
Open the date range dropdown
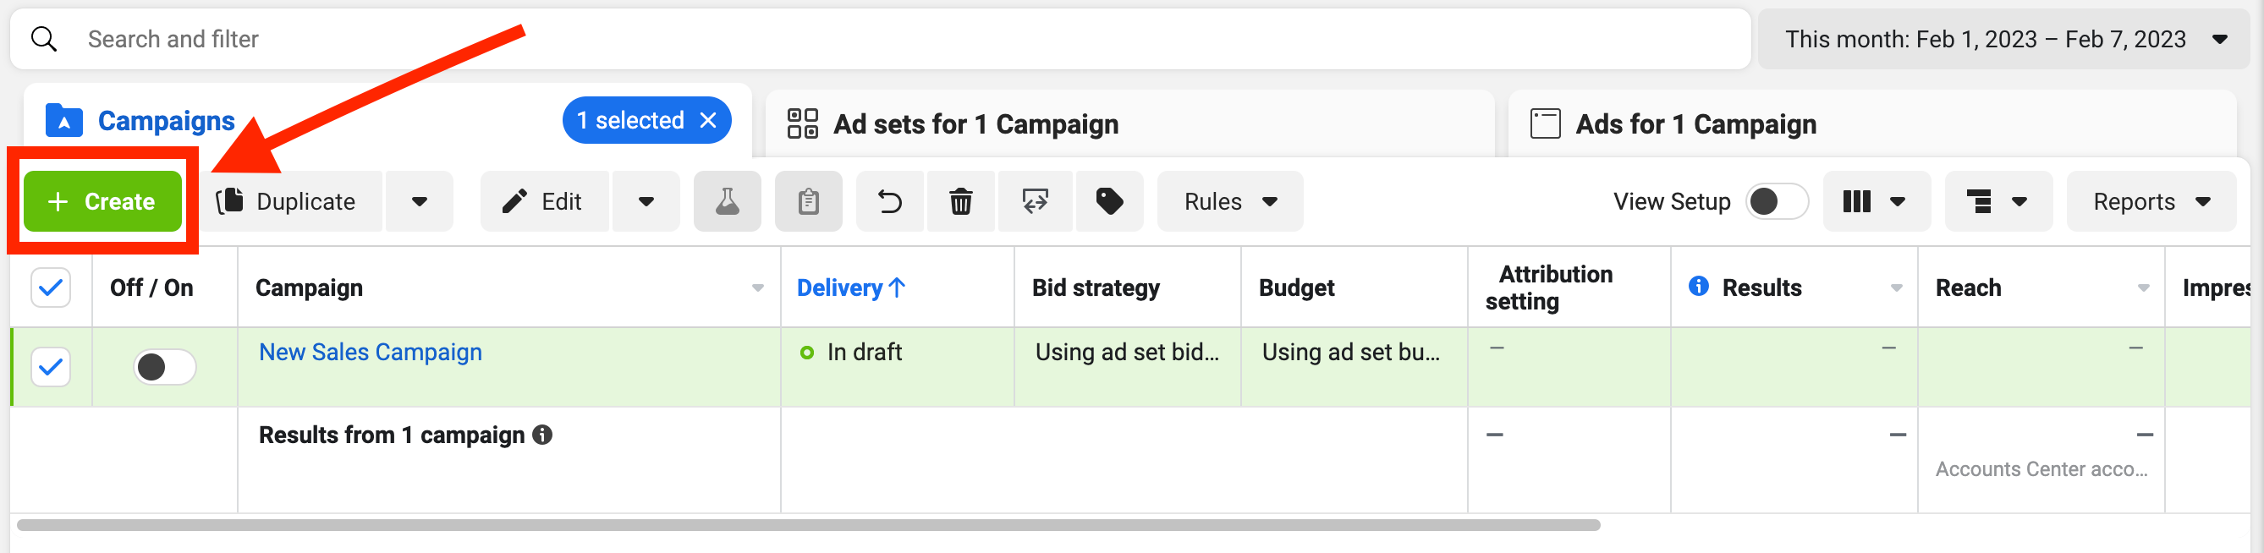pyautogui.click(x=2005, y=40)
